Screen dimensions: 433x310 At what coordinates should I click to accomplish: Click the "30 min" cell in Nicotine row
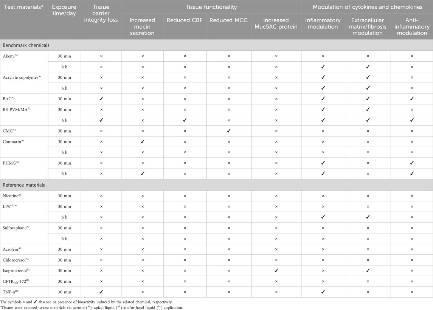(x=64, y=196)
